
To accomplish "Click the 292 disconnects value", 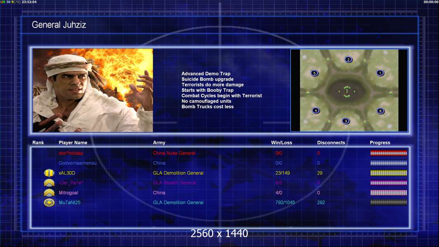I will point(321,203).
